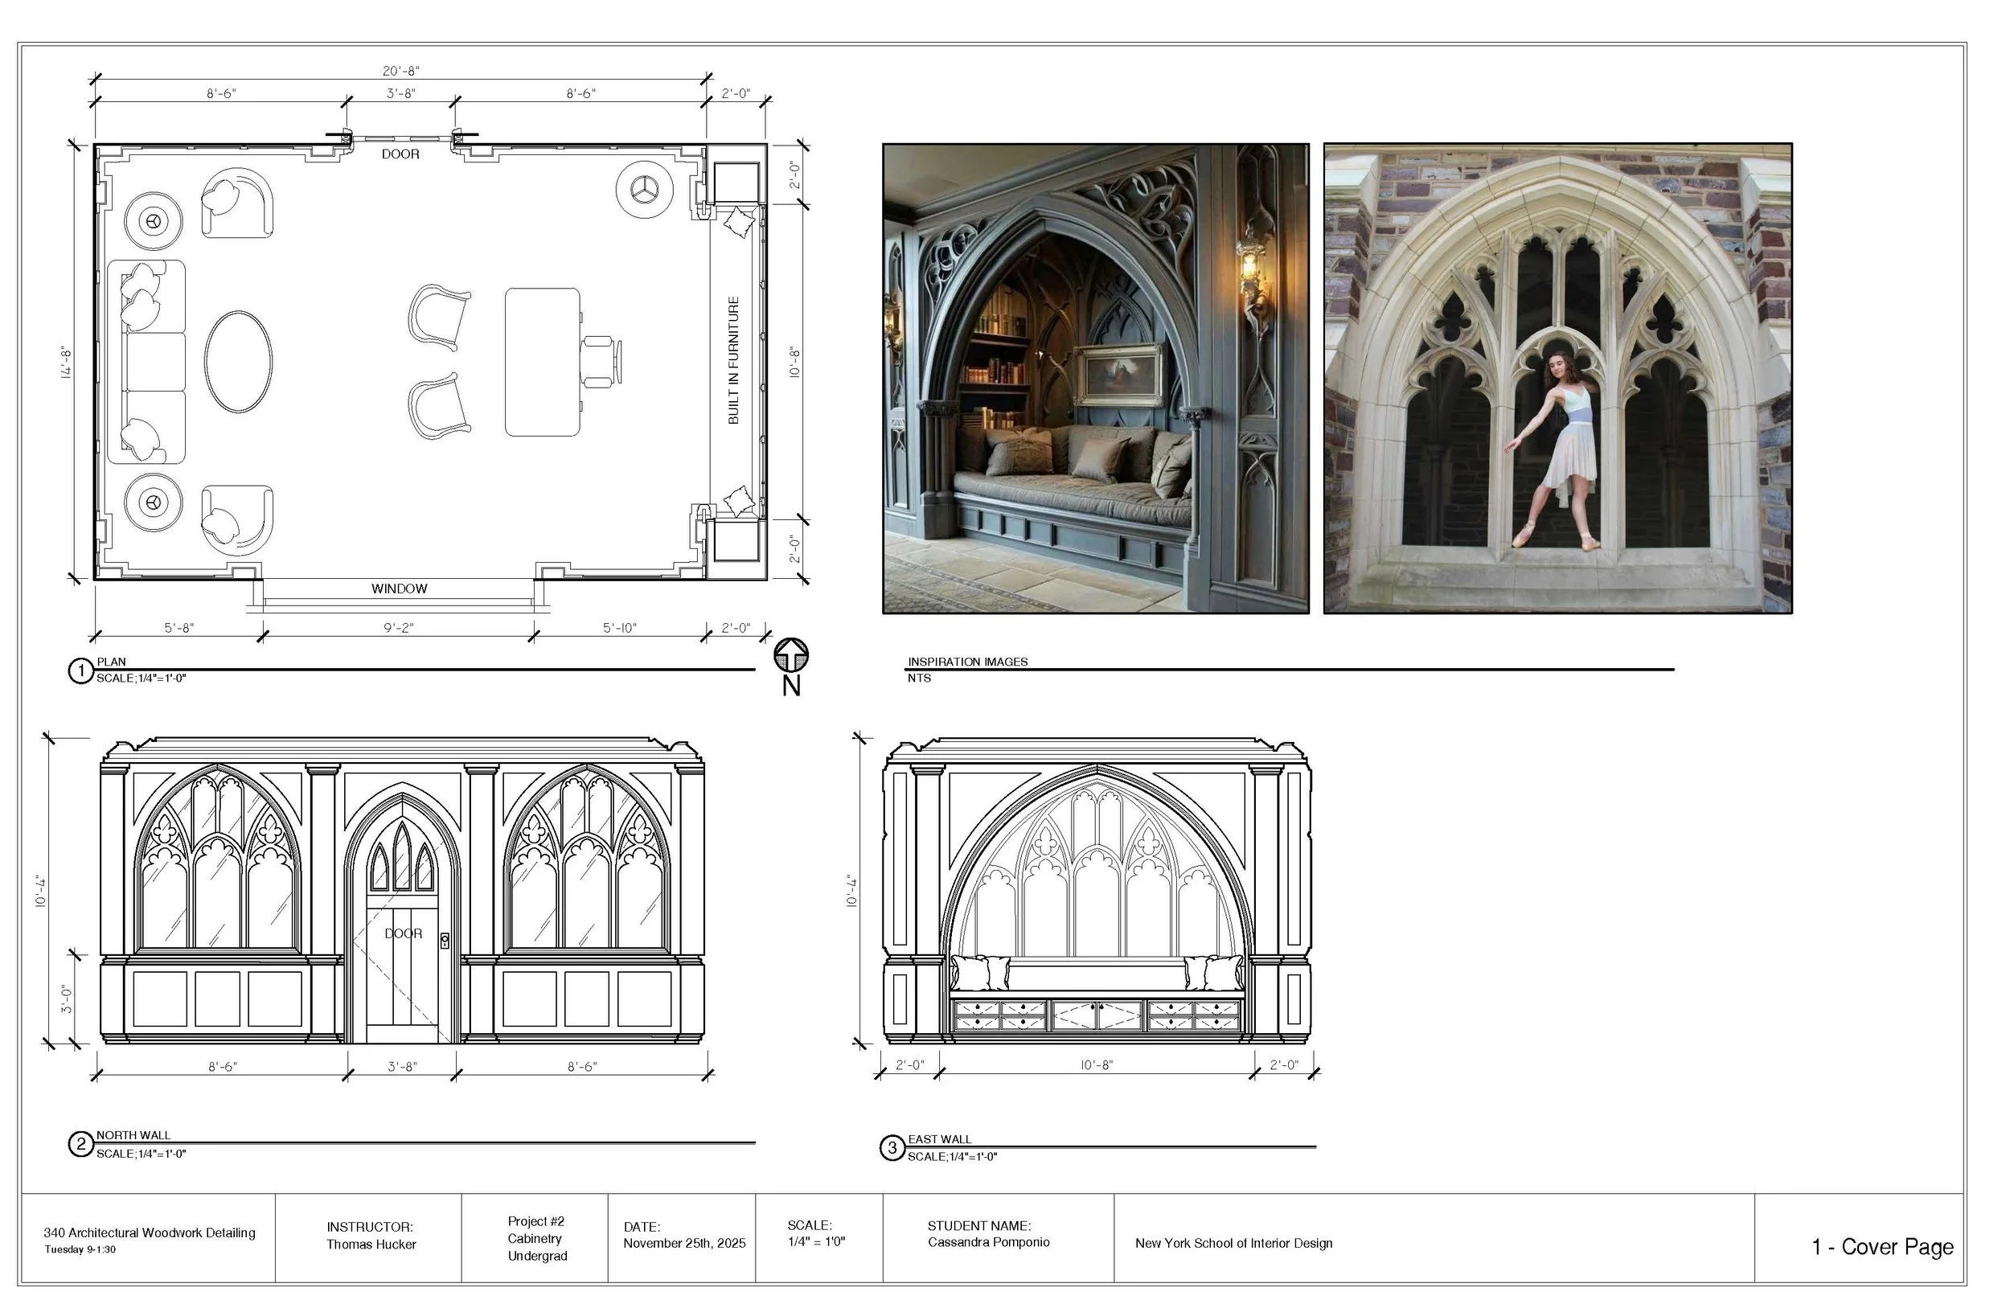Screen dimensions: 2010x1300
Task: Click 'New York School of Interior Design'
Action: [x=1233, y=1243]
